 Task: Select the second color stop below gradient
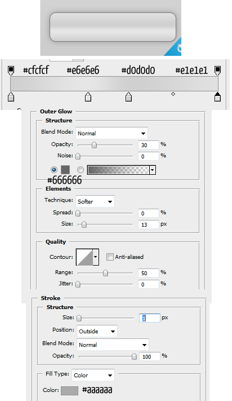(88, 97)
